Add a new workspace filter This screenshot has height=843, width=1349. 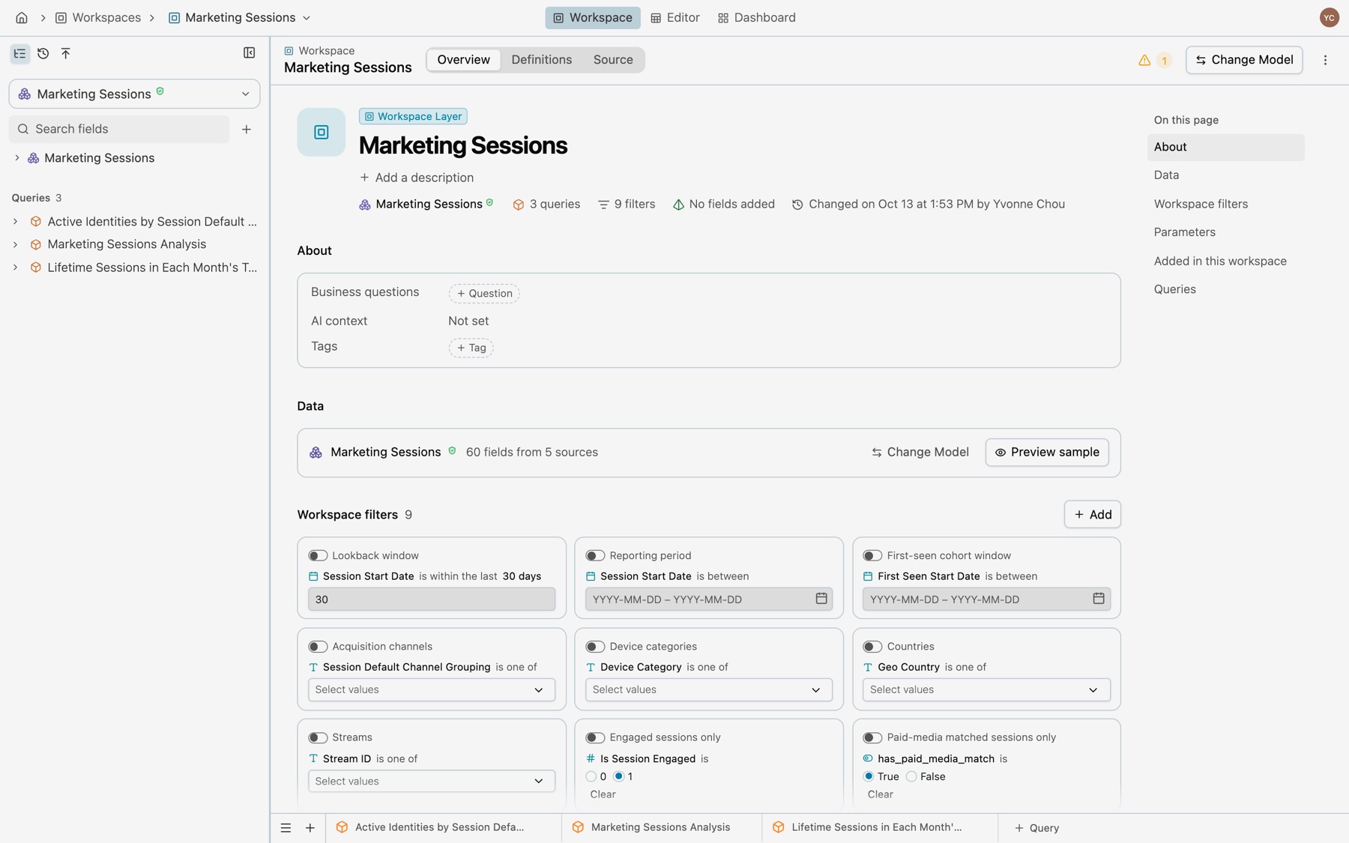pos(1093,515)
